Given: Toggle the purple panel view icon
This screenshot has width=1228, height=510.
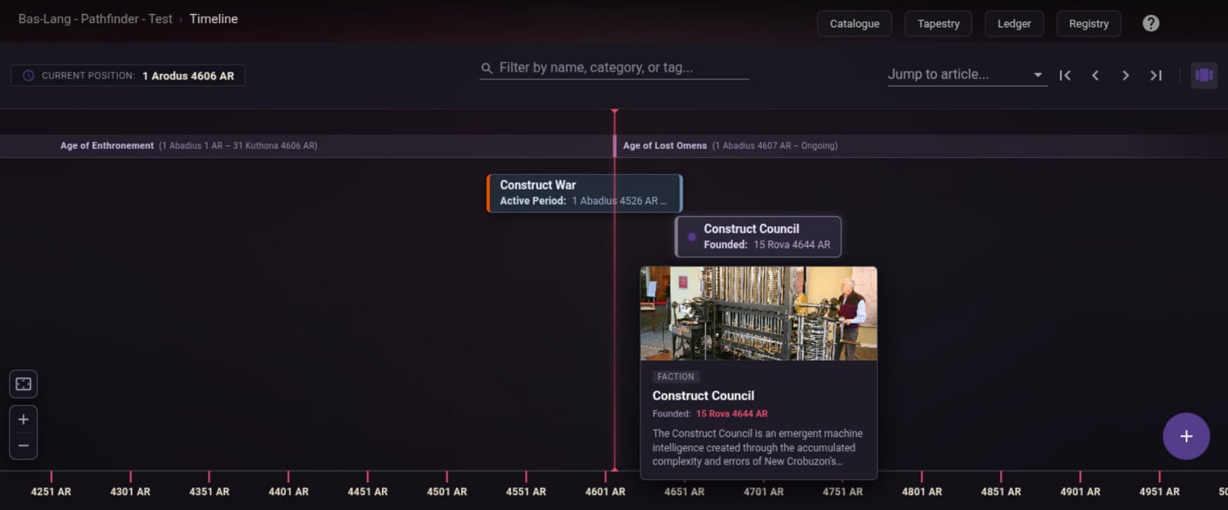Looking at the screenshot, I should click(x=1204, y=75).
